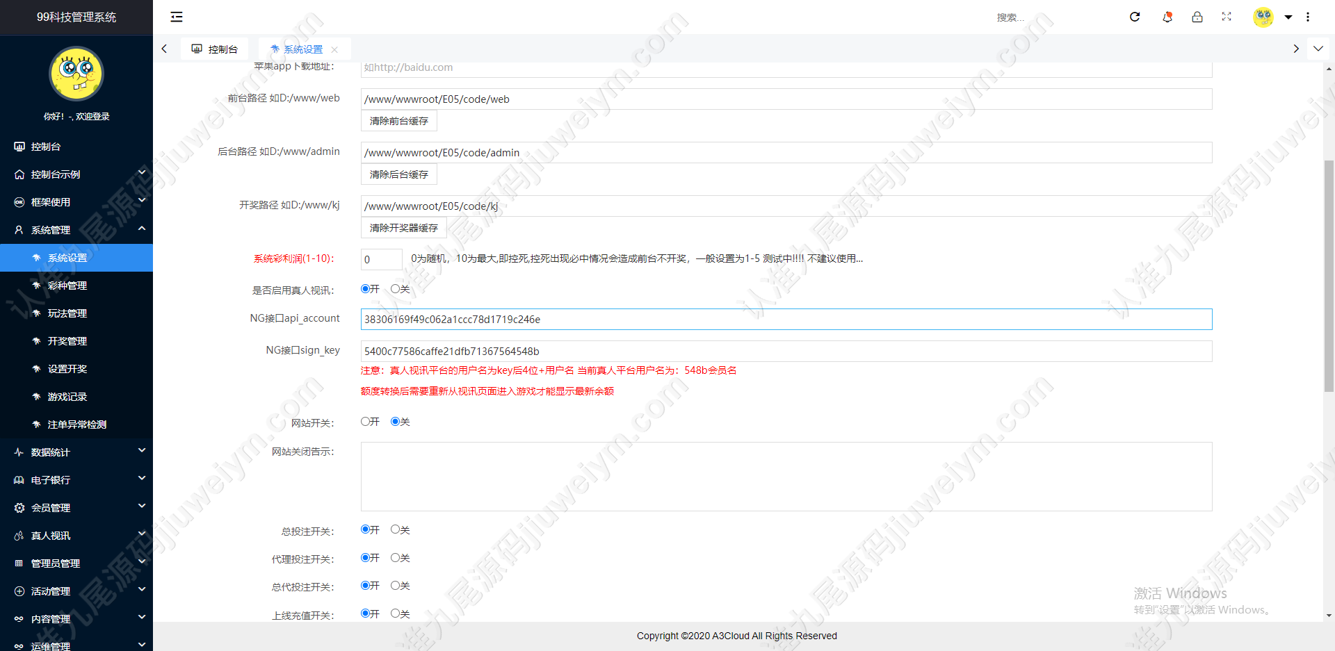Click 清除开奖器缓存 button
This screenshot has width=1335, height=651.
point(404,228)
